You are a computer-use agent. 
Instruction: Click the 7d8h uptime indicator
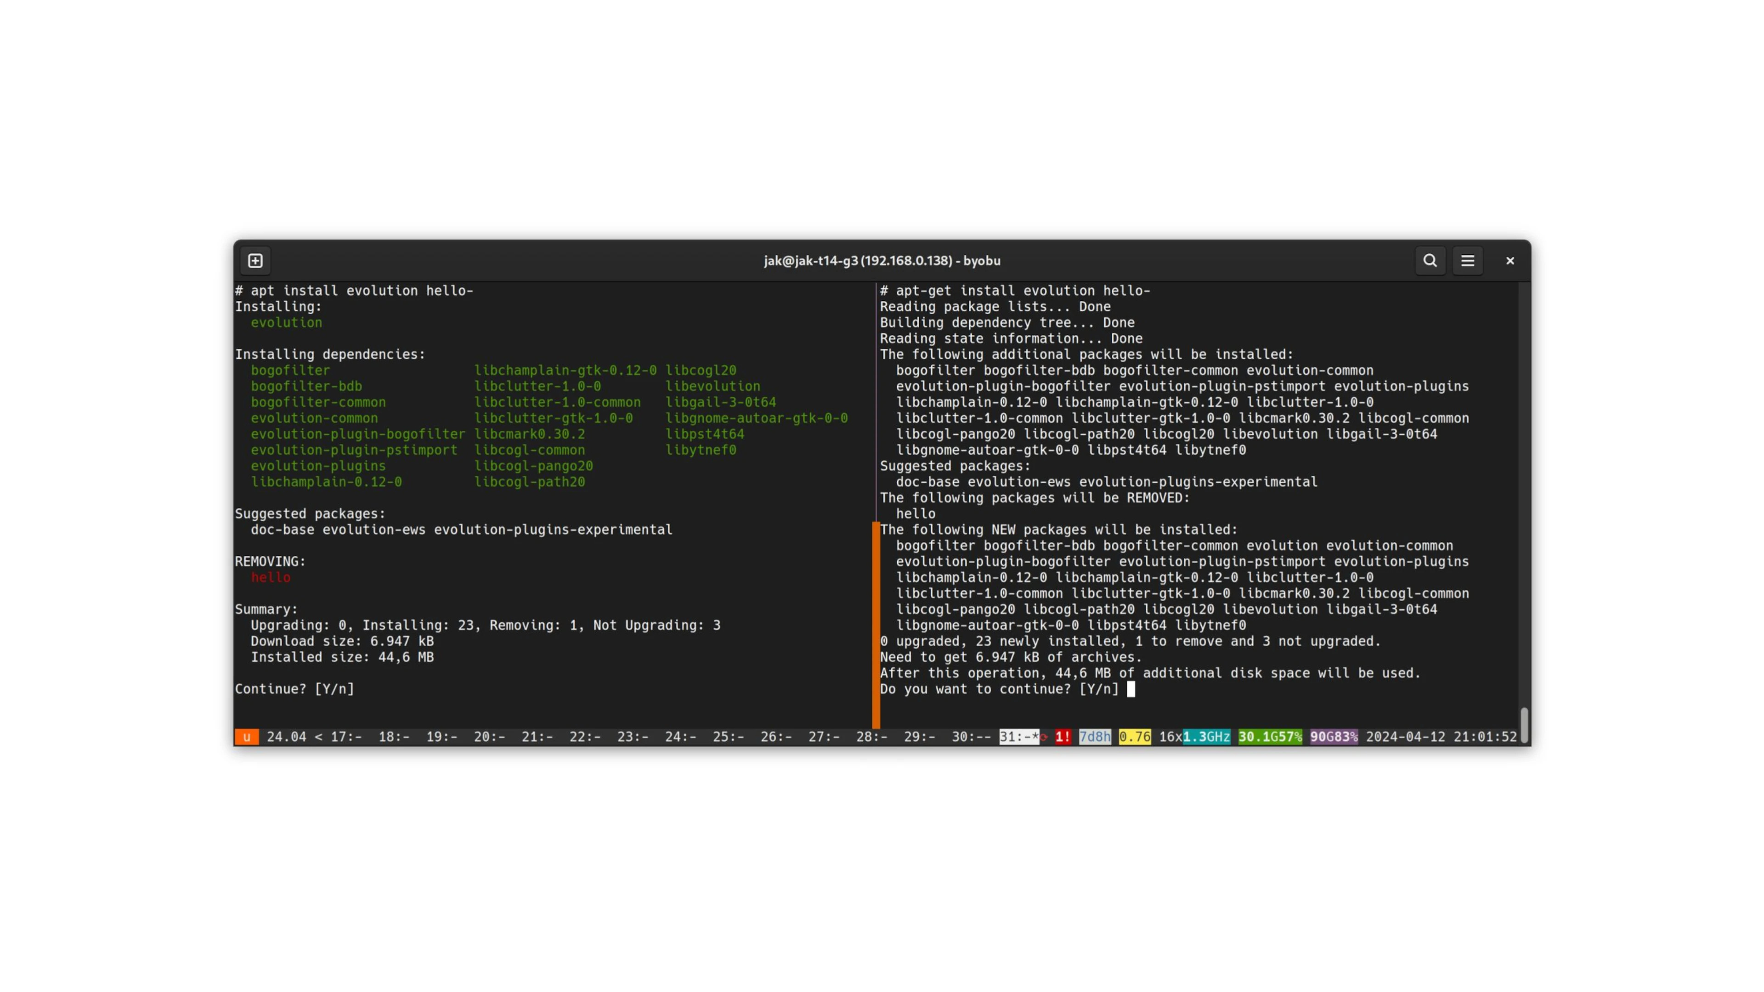pos(1094,737)
